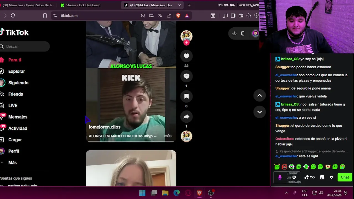Open Microsoft Edge from taskbar

tap(176, 193)
